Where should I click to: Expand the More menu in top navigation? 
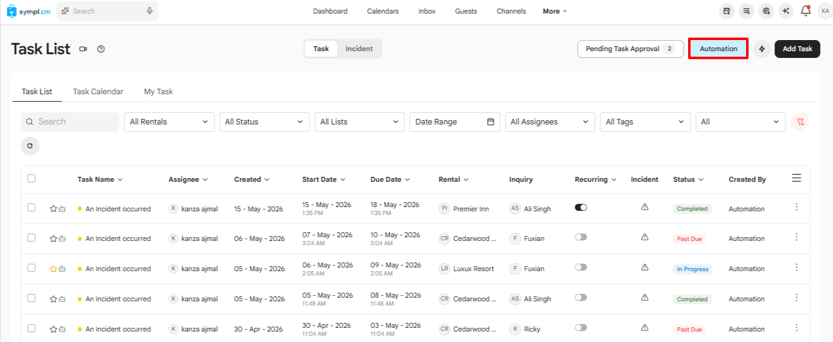(554, 11)
